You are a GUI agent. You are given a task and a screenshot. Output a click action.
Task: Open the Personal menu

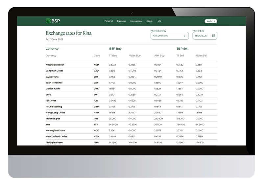click(108, 21)
